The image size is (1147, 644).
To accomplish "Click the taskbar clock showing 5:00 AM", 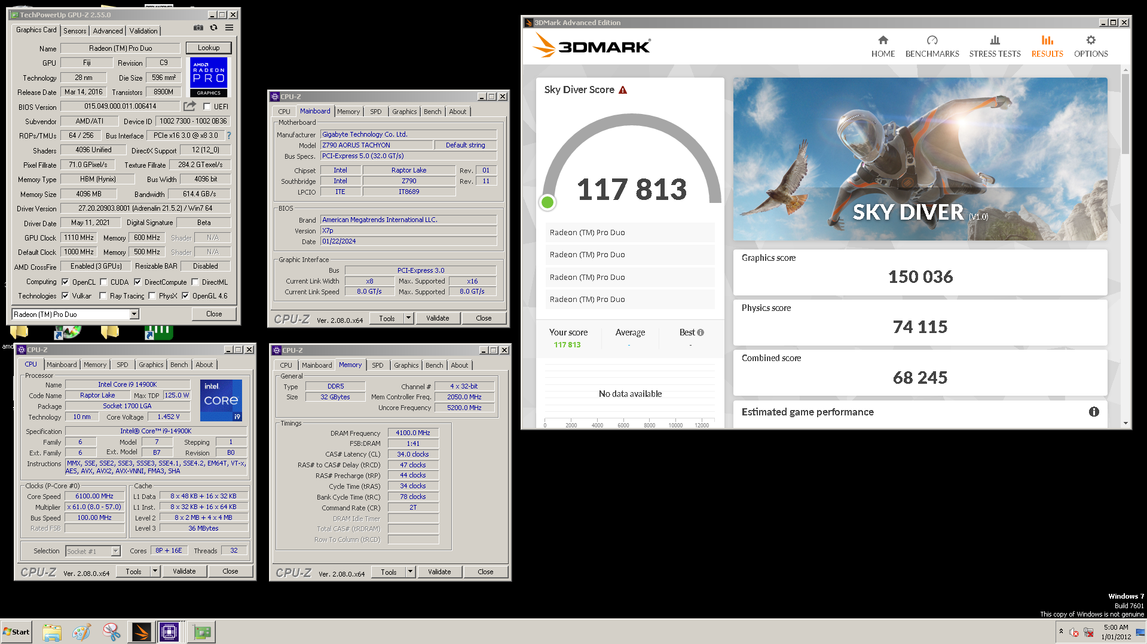I will pyautogui.click(x=1116, y=632).
